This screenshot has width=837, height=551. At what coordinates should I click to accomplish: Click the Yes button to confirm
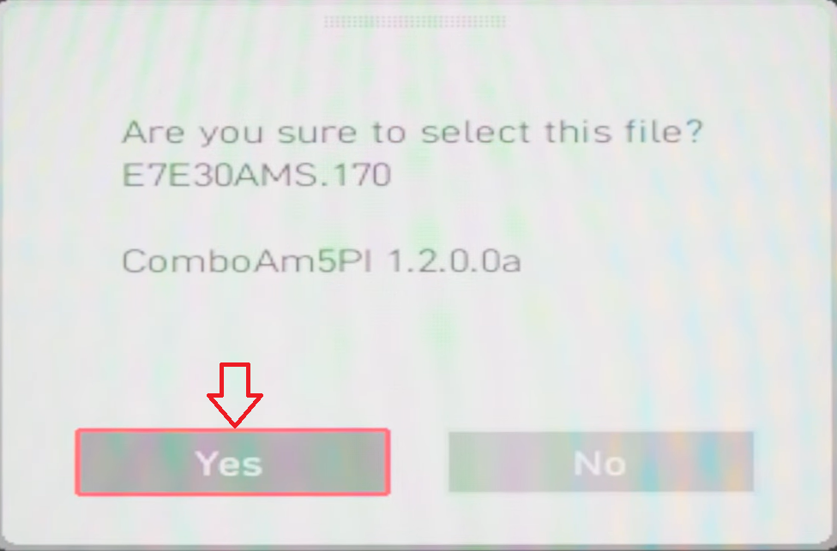(x=232, y=462)
